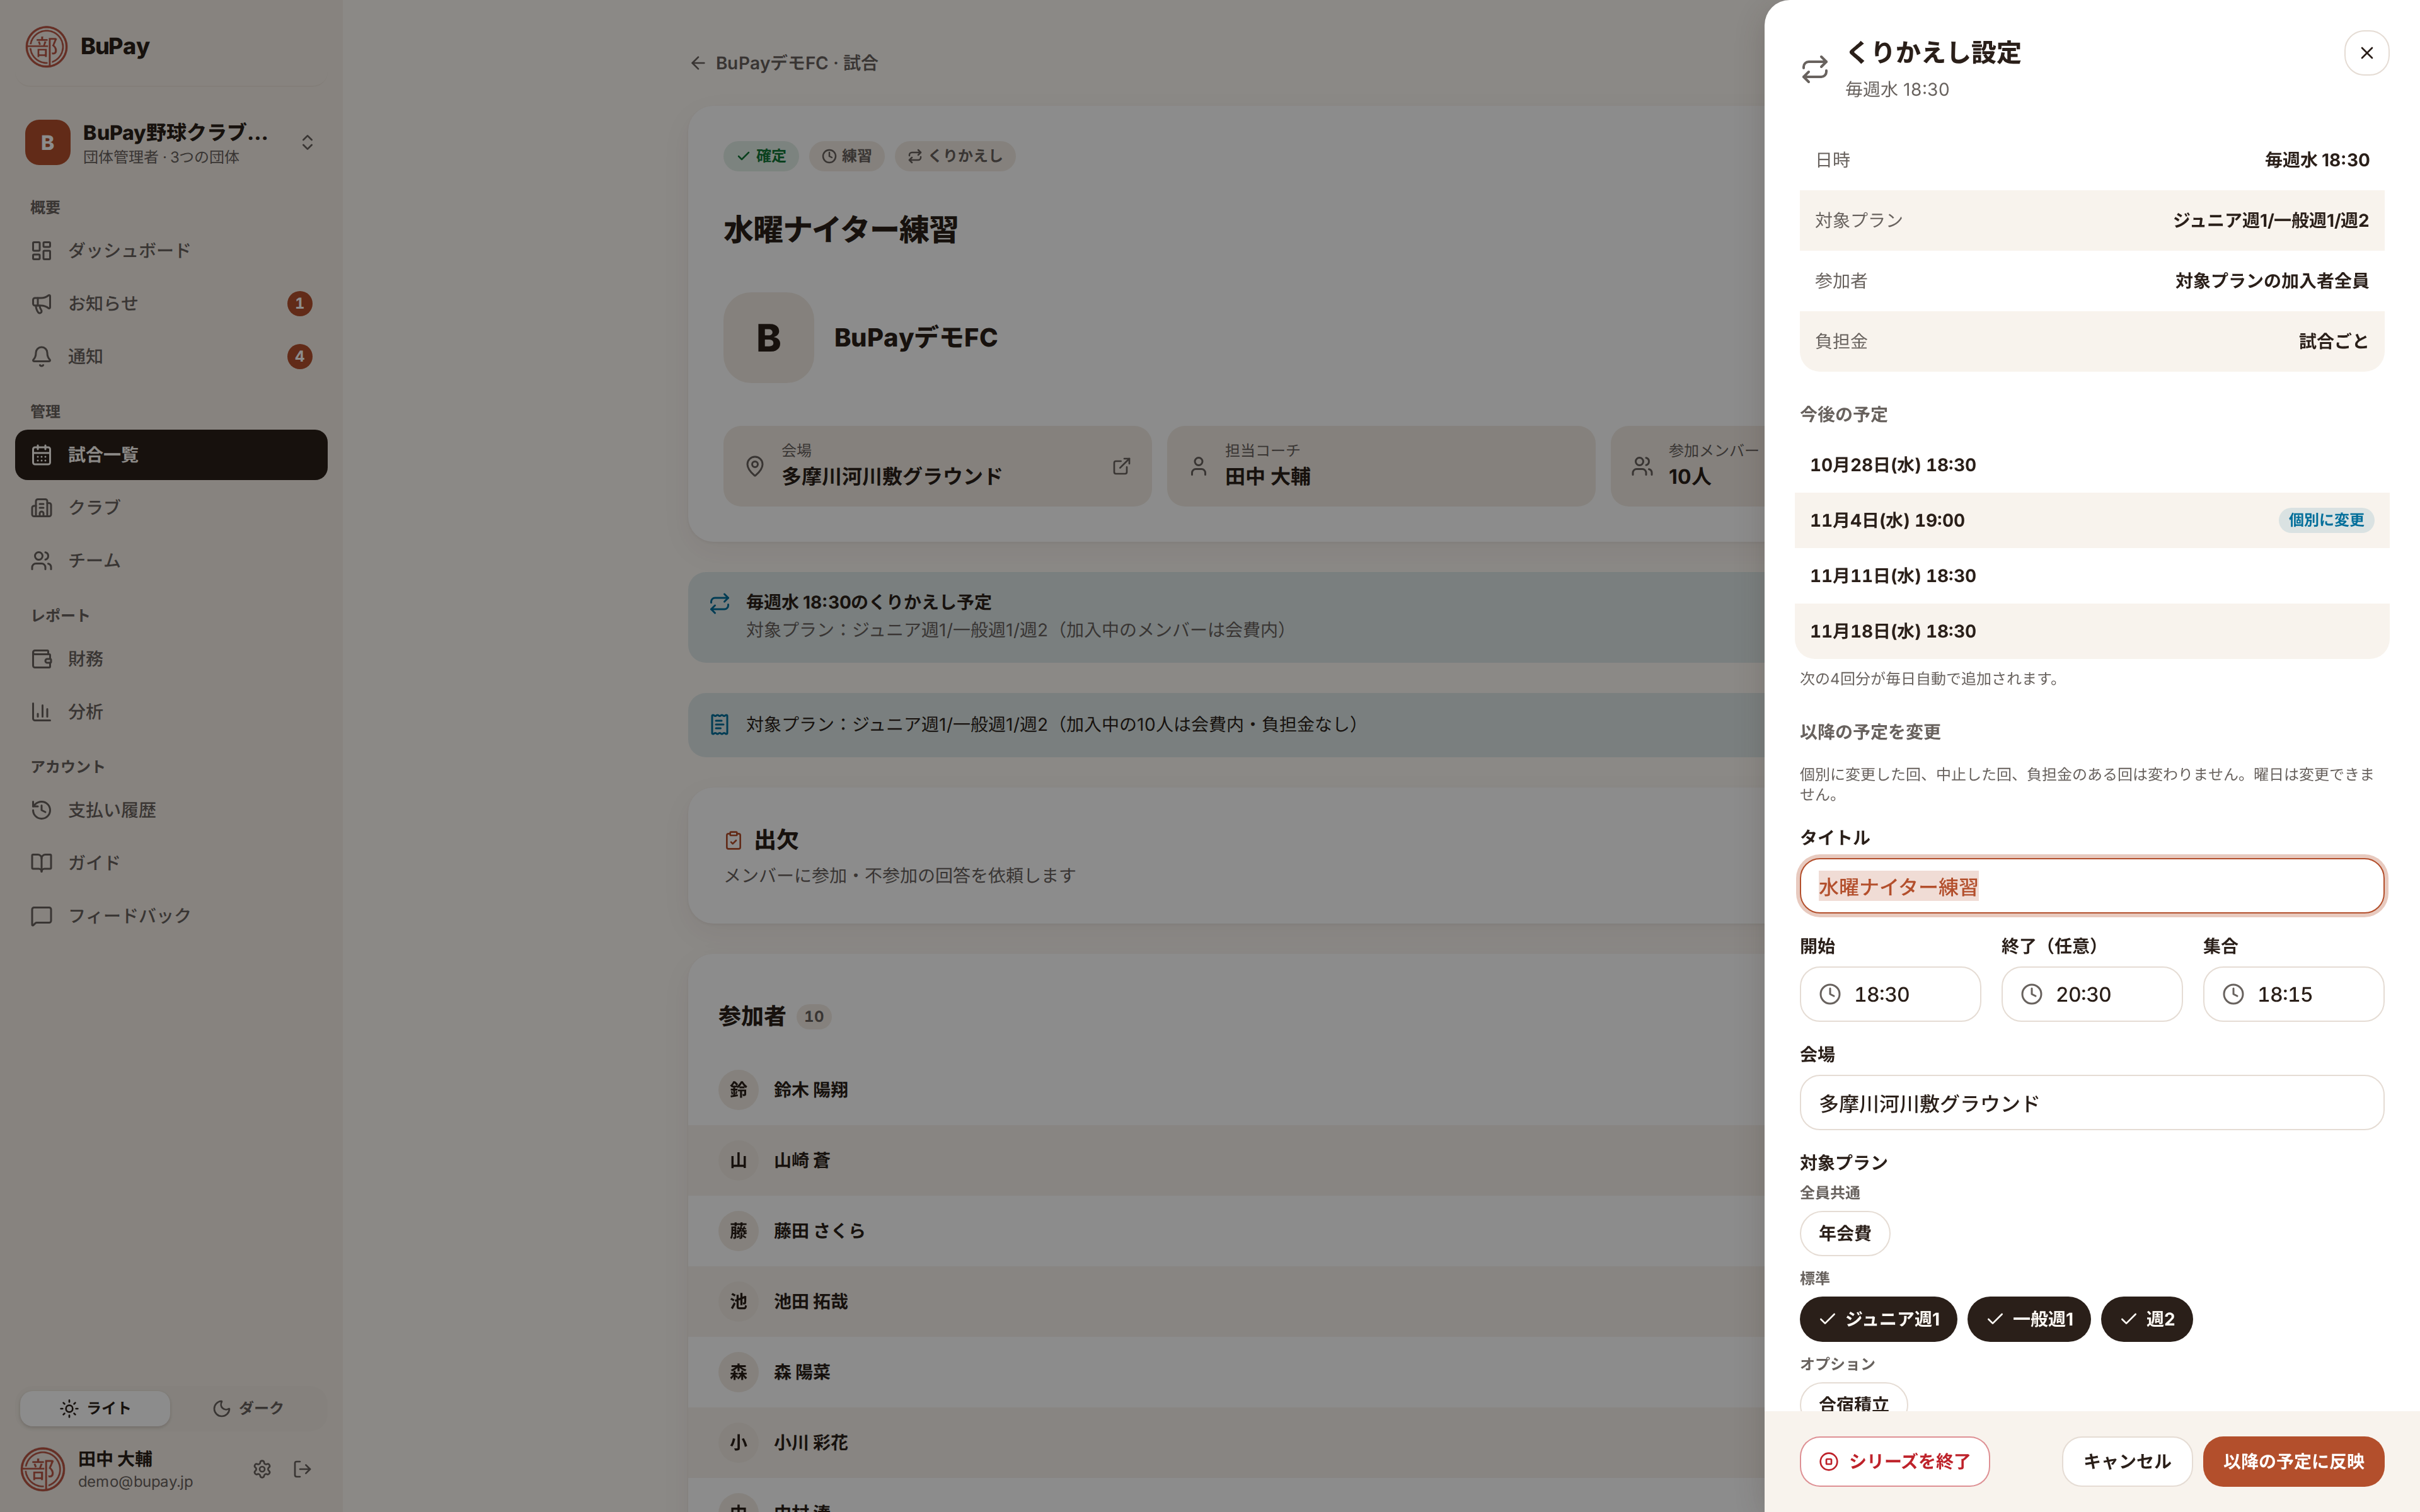The width and height of the screenshot is (2420, 1512).
Task: Open the 終了 time picker 20:30
Action: [2091, 994]
